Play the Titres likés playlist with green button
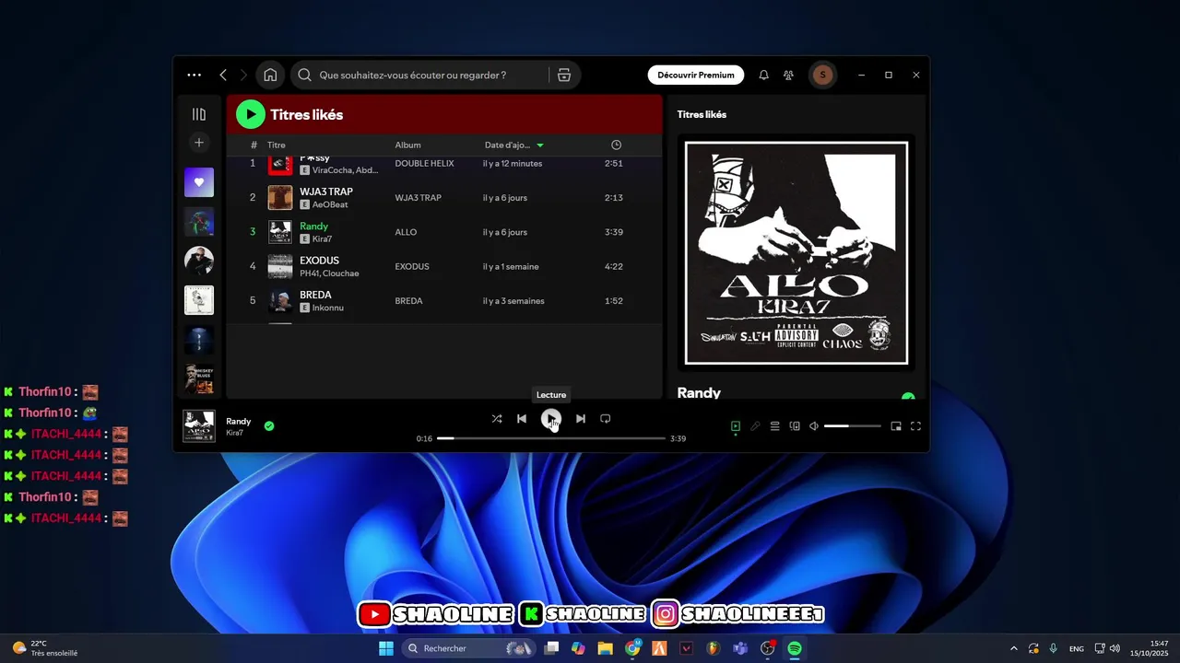This screenshot has width=1180, height=663. (x=250, y=114)
